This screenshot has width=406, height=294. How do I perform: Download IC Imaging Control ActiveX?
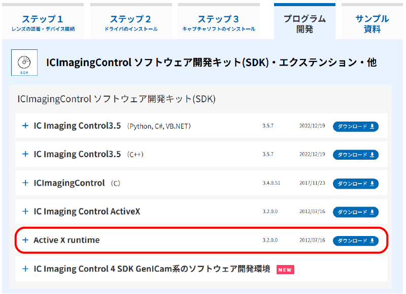[x=355, y=212]
